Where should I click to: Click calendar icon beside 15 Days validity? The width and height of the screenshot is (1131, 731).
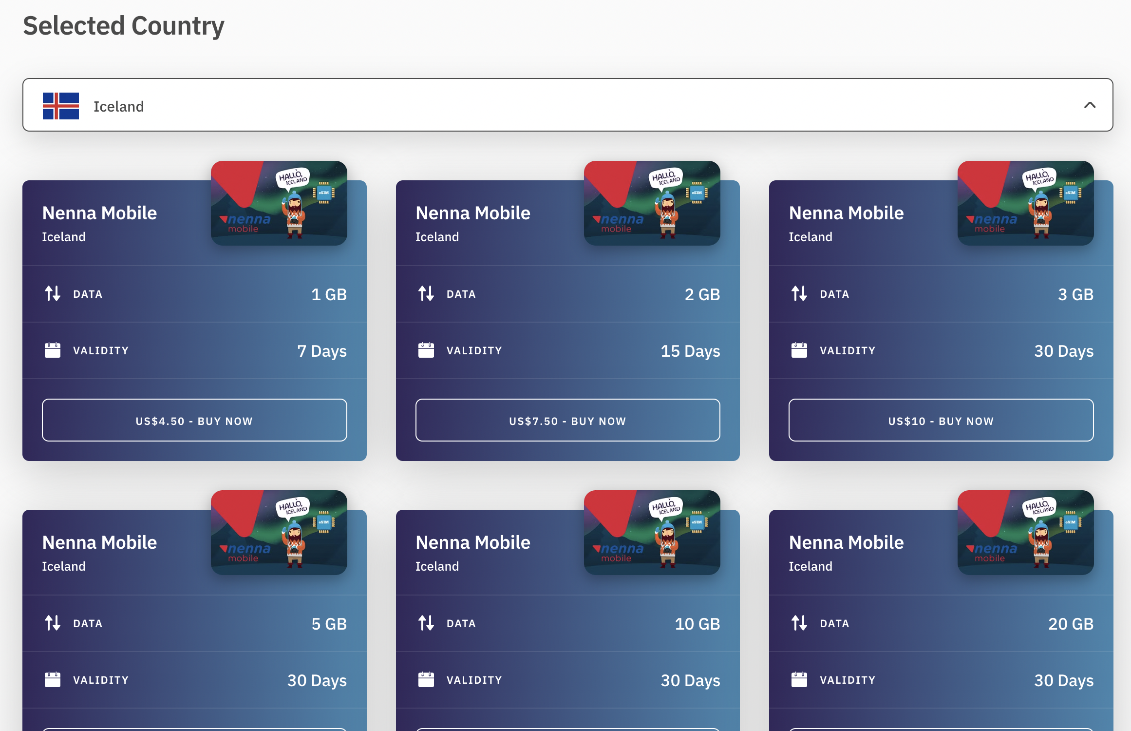(426, 350)
